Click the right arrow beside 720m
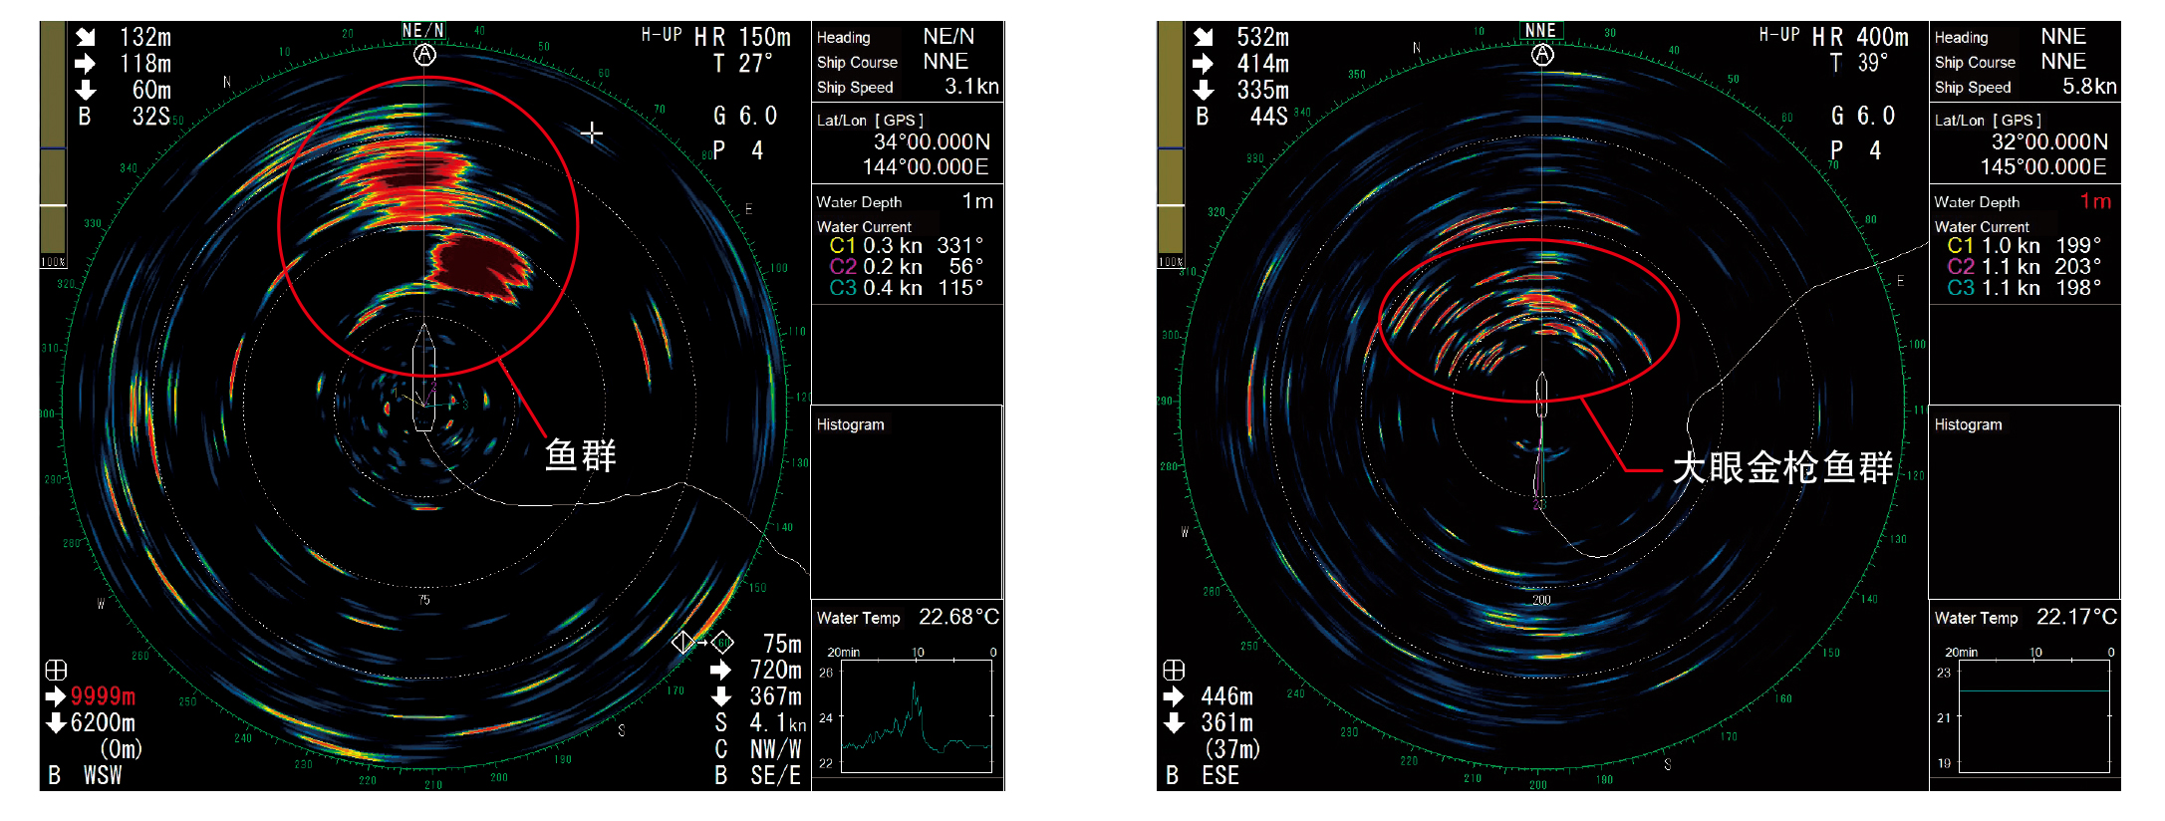 (x=720, y=670)
